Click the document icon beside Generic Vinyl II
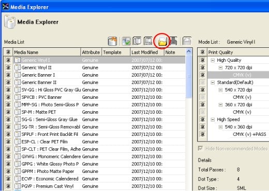 coord(18,67)
